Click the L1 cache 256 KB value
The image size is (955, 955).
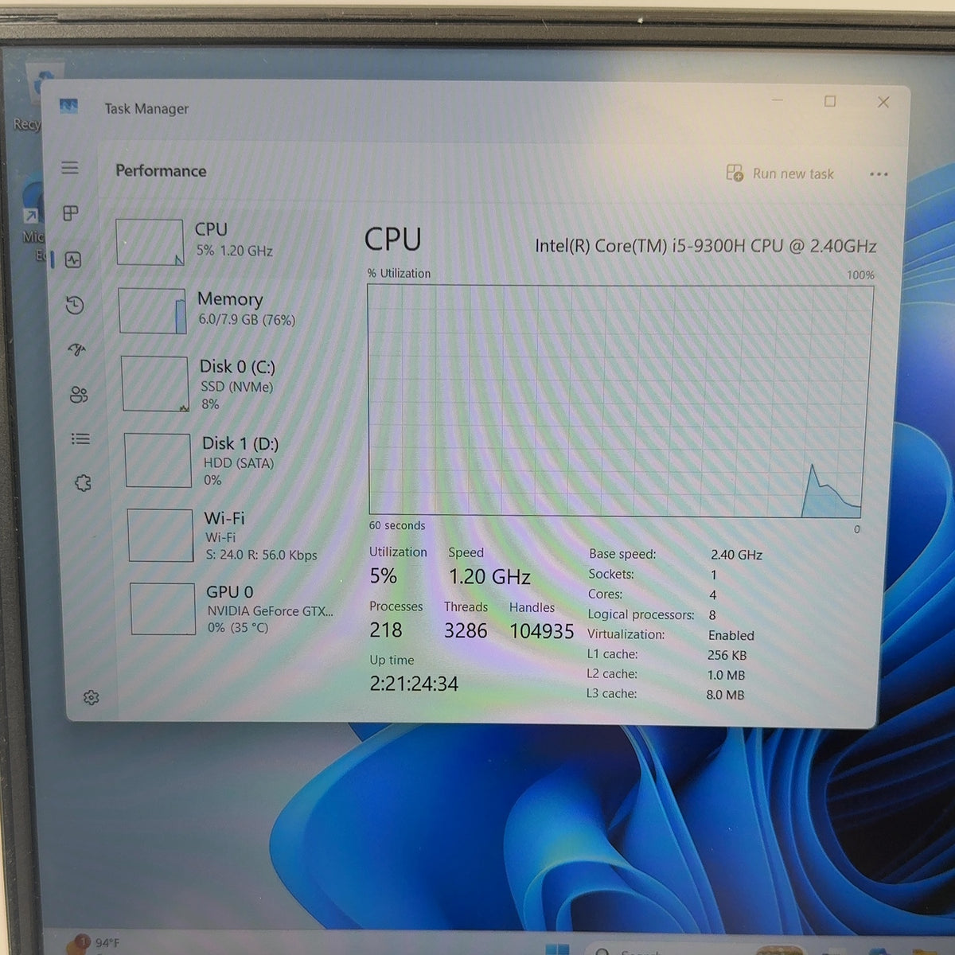tap(727, 655)
